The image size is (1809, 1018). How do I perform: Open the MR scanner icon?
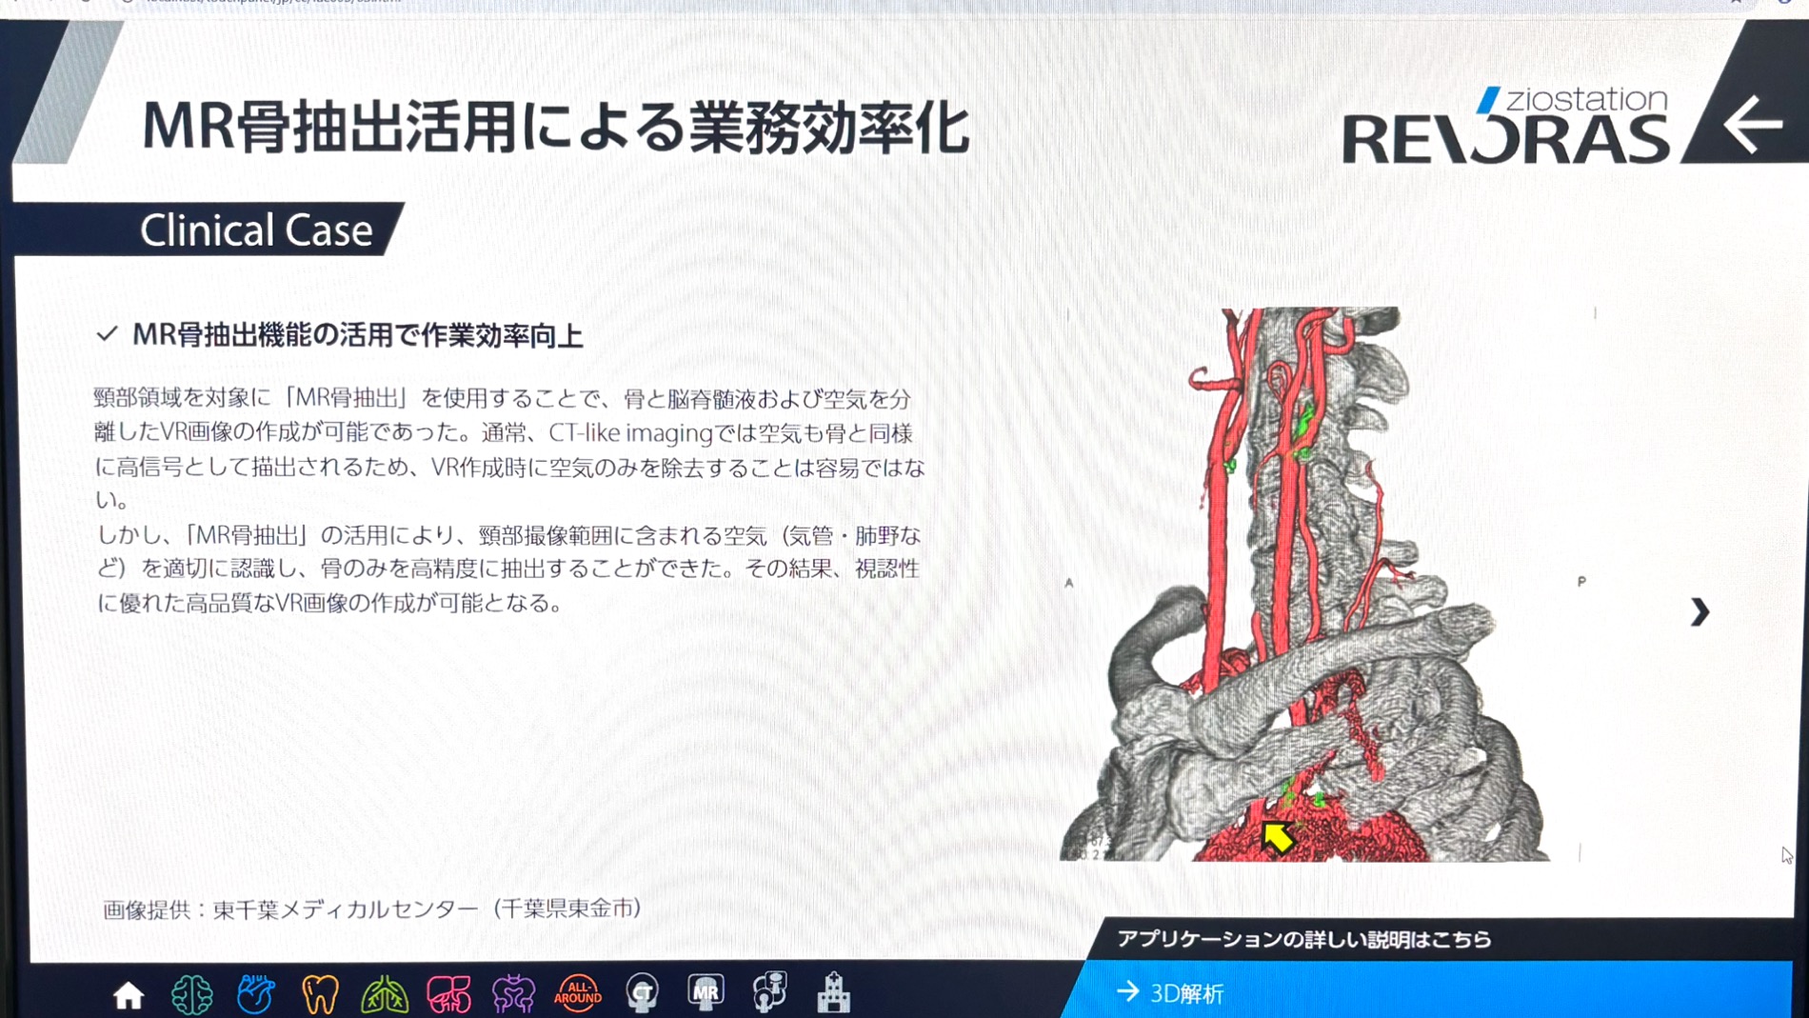coord(706,992)
